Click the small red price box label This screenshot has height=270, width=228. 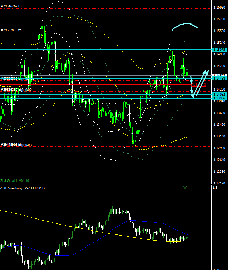(x=199, y=84)
